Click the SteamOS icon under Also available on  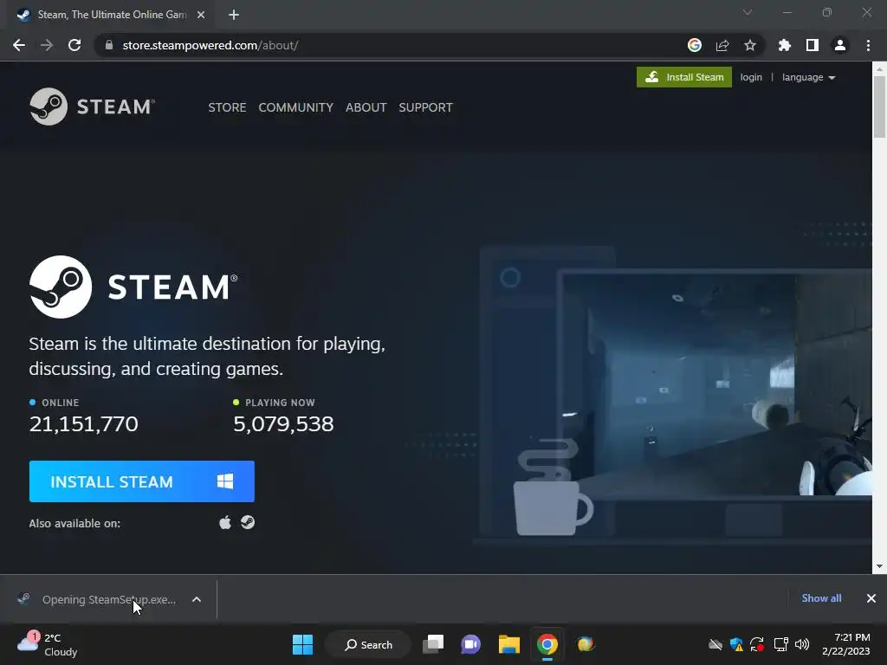click(248, 522)
